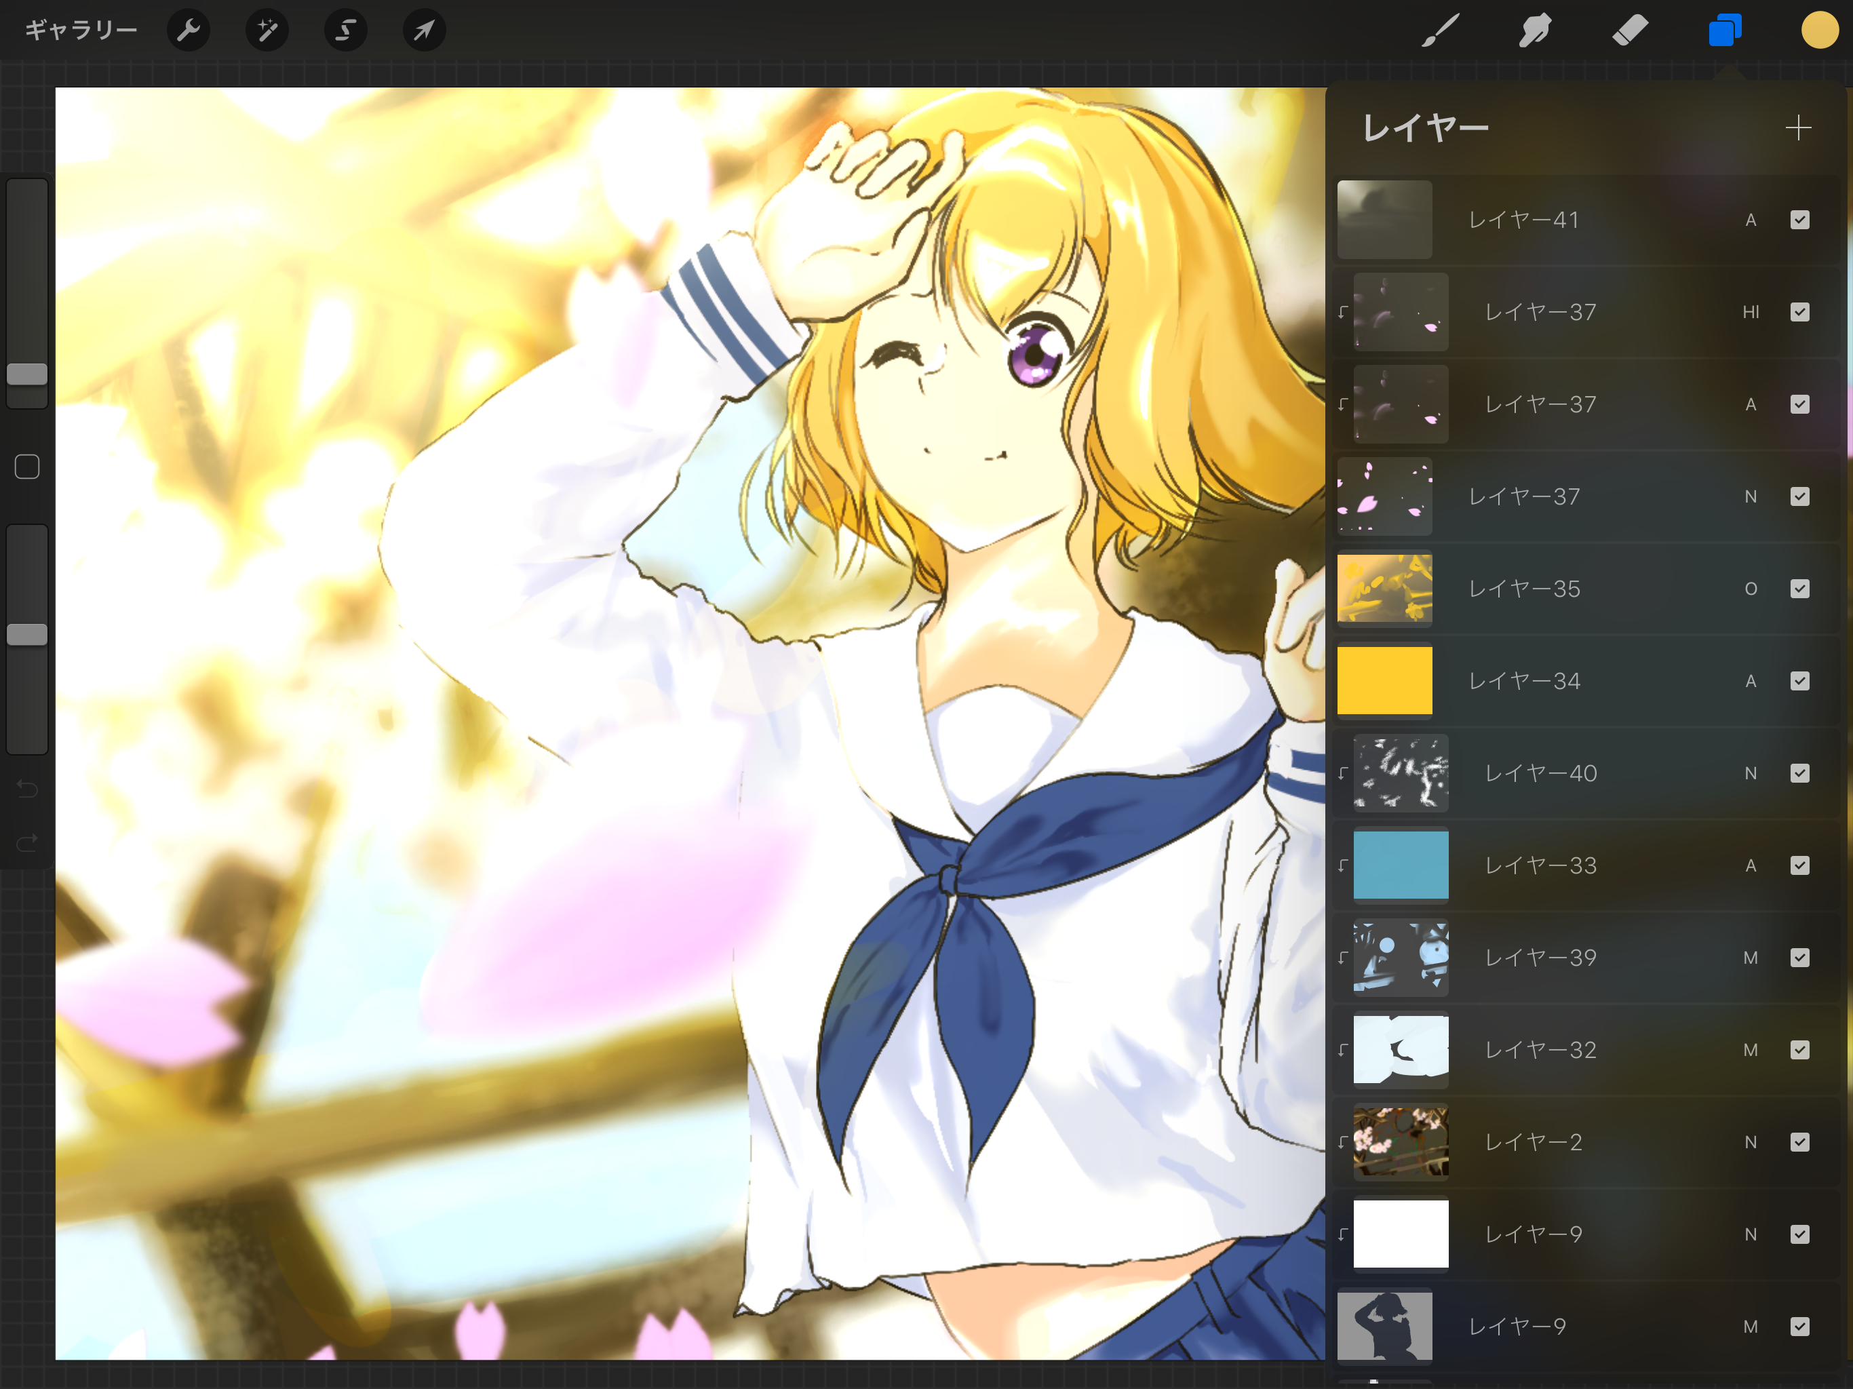Select layer name レイヤー32
1853x1389 pixels.
[1540, 1050]
